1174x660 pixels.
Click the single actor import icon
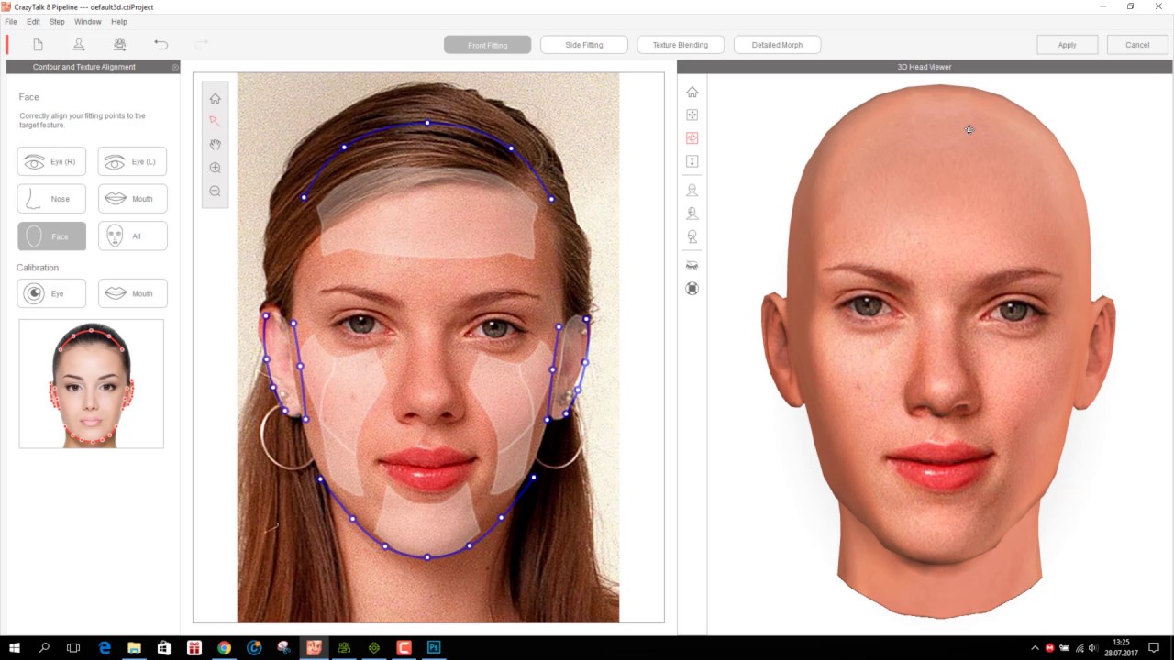coord(79,44)
